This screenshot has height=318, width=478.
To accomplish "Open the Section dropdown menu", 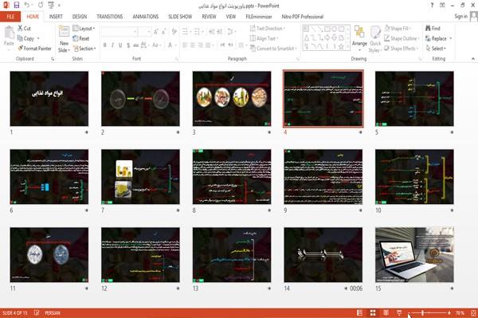I will [x=84, y=49].
